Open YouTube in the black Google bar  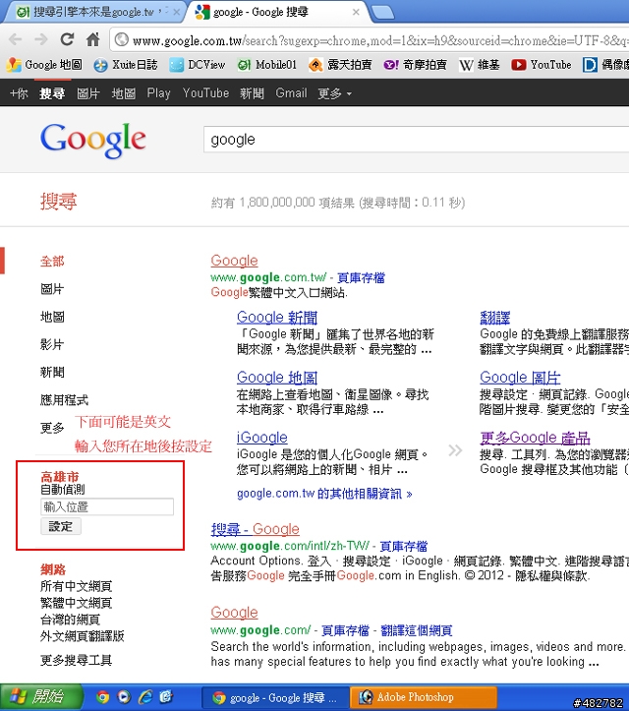tap(205, 93)
